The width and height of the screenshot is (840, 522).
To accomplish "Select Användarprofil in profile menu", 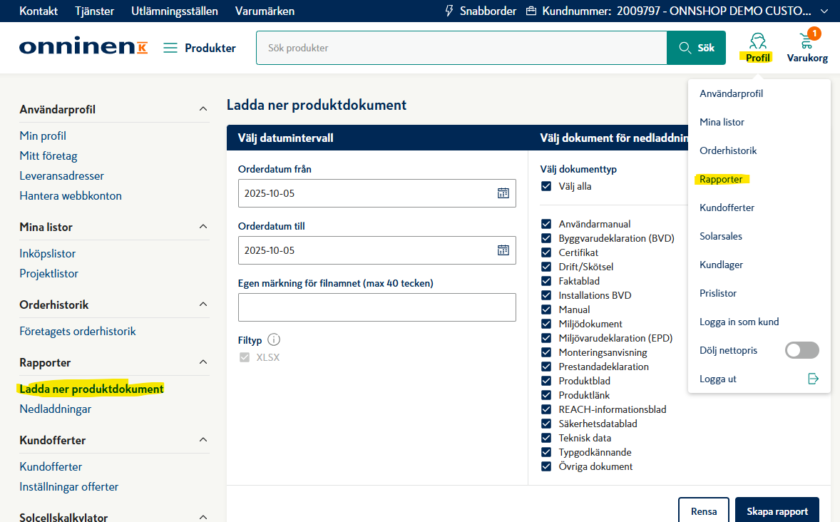I will 731,93.
